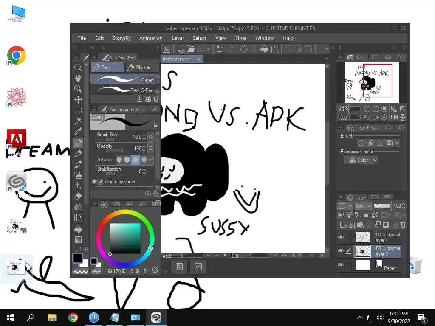Toggle Tone effect in Layer Property
The height and width of the screenshot is (326, 435).
pyautogui.click(x=380, y=143)
